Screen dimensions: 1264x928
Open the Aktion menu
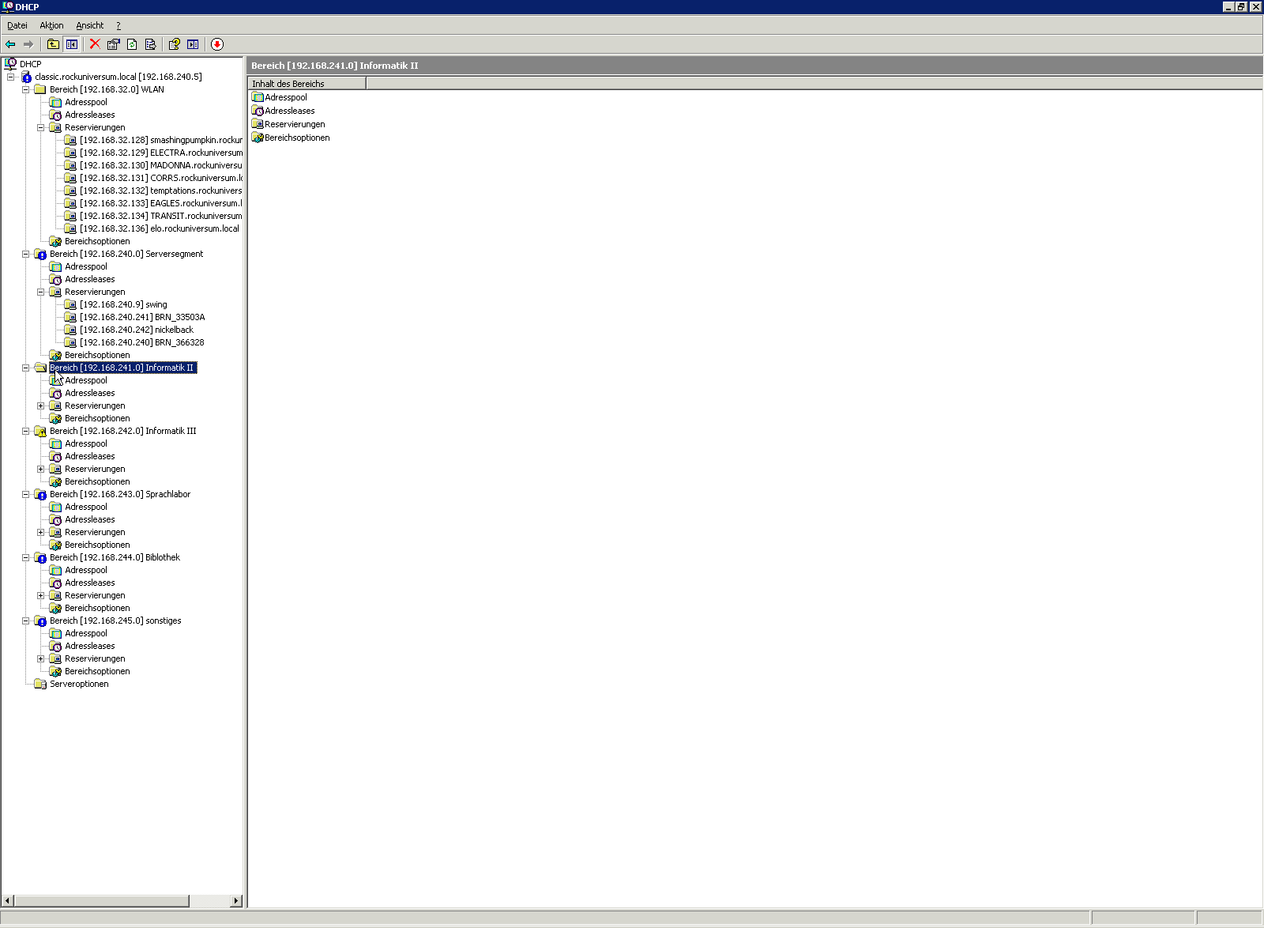click(x=51, y=25)
